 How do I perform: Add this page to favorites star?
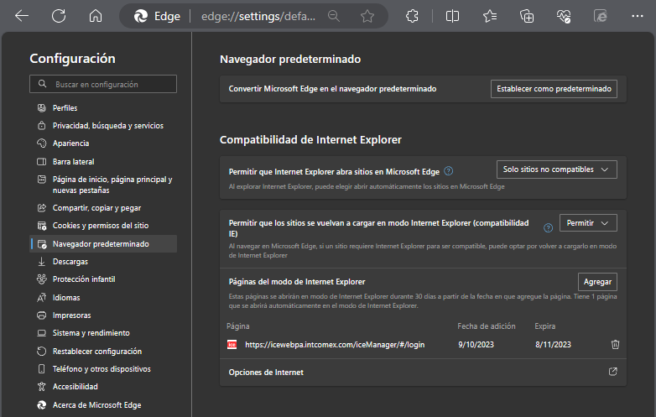367,16
